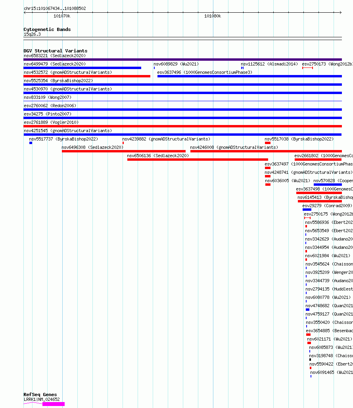Screen dimensions: 353x408
Task: Click the Cytogenetic Bands track title
Action: (47, 29)
